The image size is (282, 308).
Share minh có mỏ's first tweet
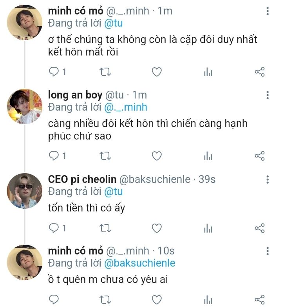click(260, 72)
